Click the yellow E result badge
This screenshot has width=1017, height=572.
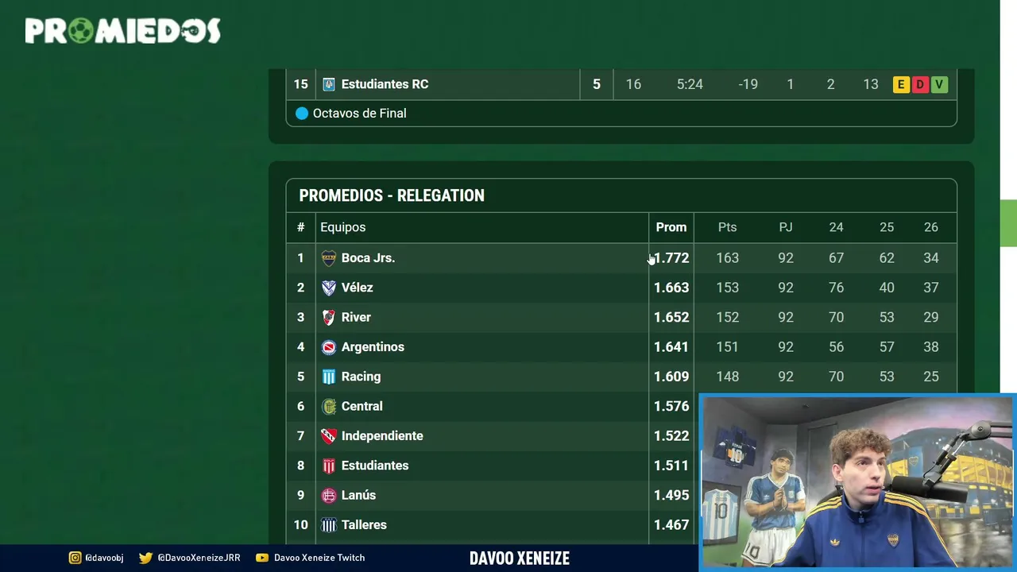[x=901, y=84]
